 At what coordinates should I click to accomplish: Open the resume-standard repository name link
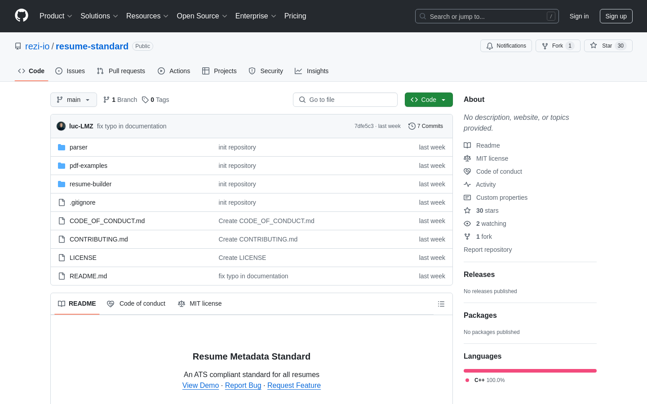92,46
